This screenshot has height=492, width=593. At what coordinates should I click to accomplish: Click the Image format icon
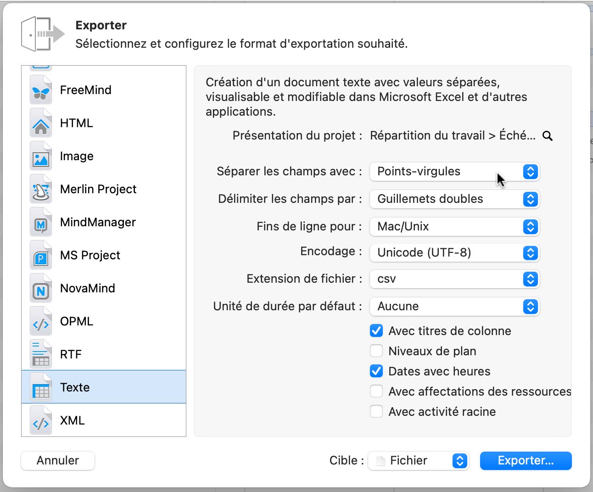(40, 156)
